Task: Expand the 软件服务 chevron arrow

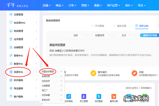Action: click(36, 80)
